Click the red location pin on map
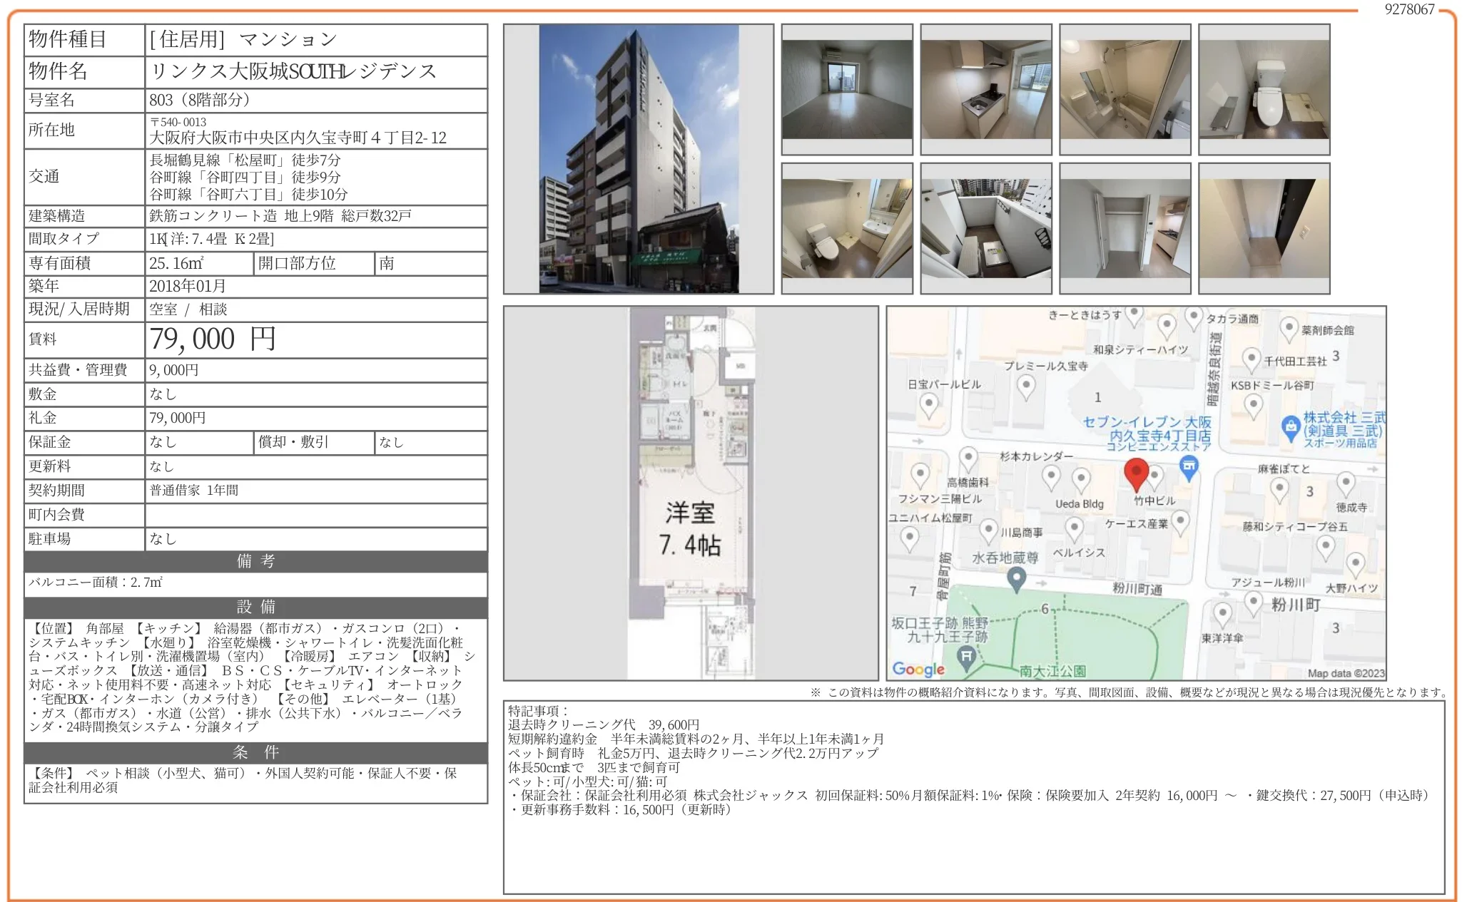This screenshot has width=1467, height=902. tap(1136, 473)
